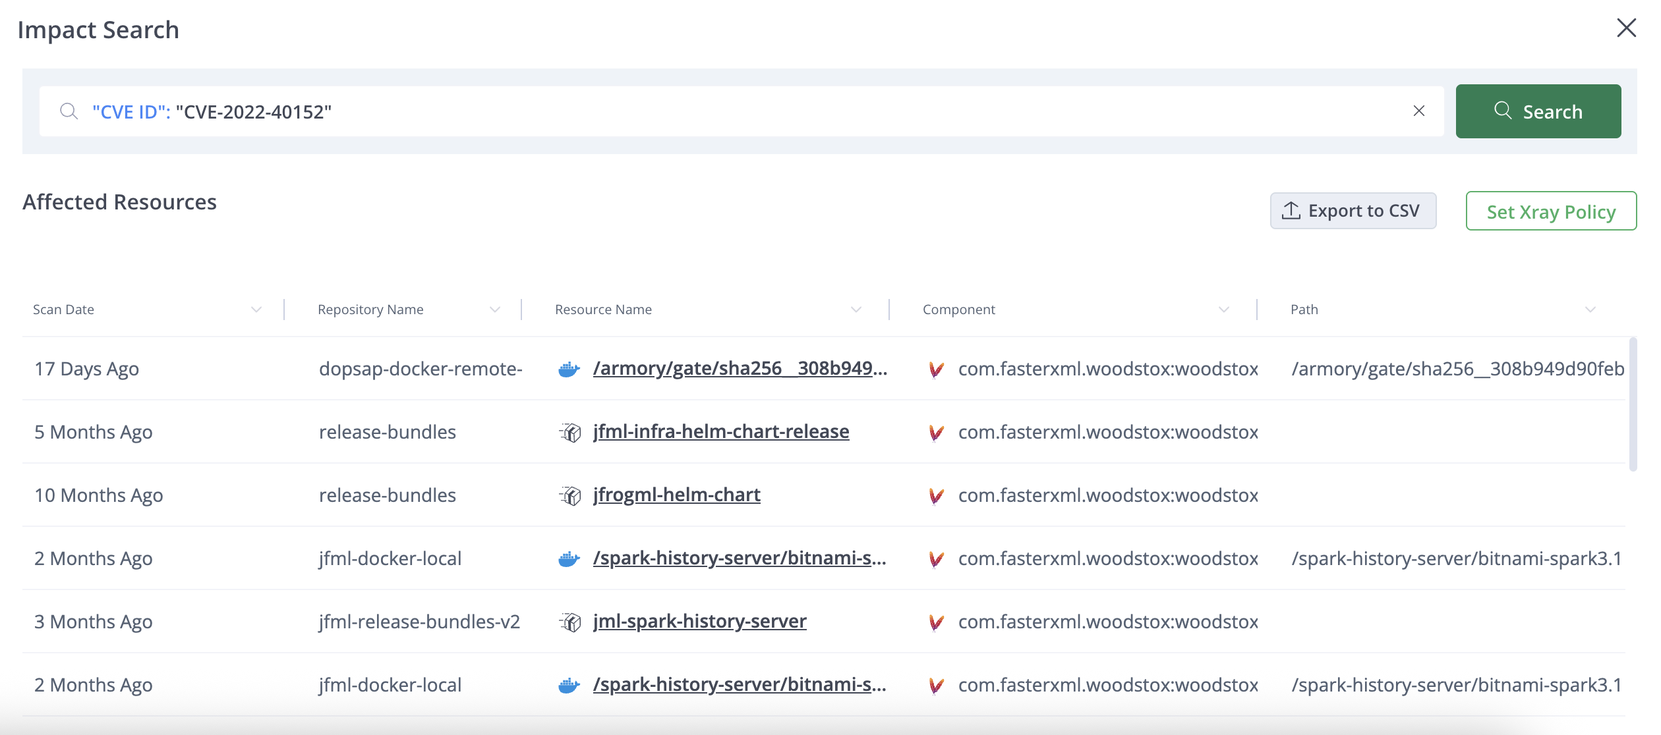This screenshot has height=735, width=1661.
Task: Expand the Component column chevron
Action: [x=1223, y=310]
